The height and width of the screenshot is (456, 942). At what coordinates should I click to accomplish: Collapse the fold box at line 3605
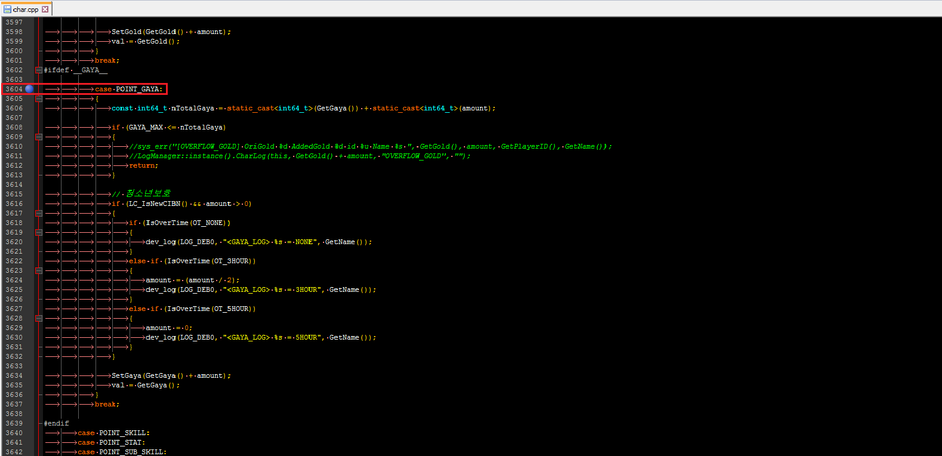39,98
